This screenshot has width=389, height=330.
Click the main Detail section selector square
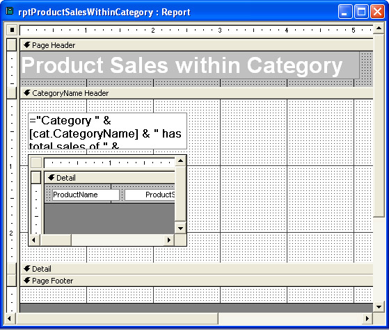(x=11, y=269)
